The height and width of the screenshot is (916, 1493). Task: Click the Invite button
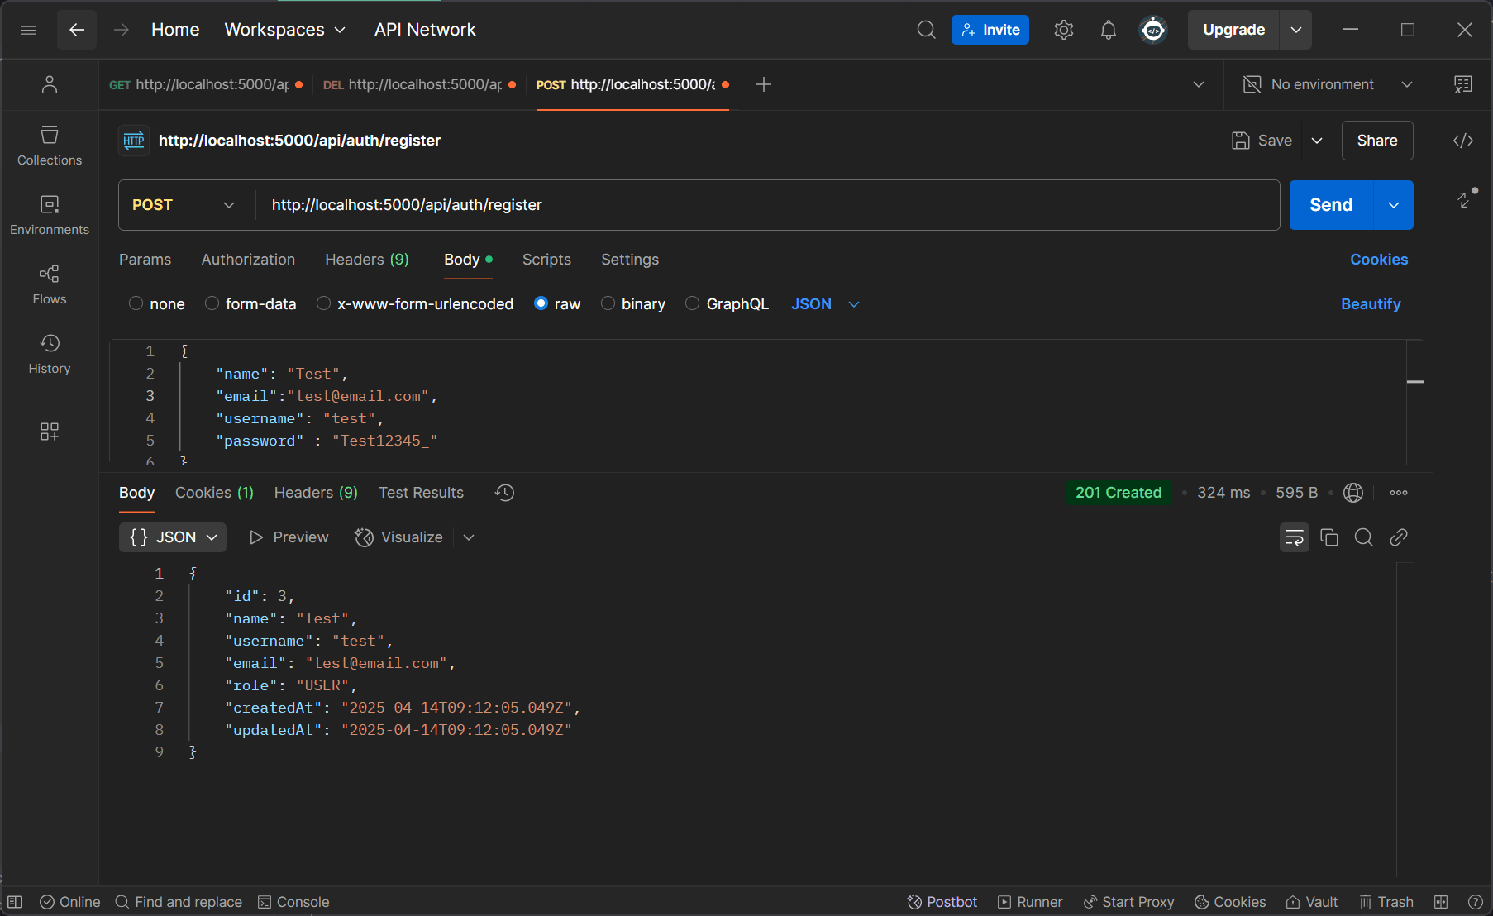coord(990,30)
